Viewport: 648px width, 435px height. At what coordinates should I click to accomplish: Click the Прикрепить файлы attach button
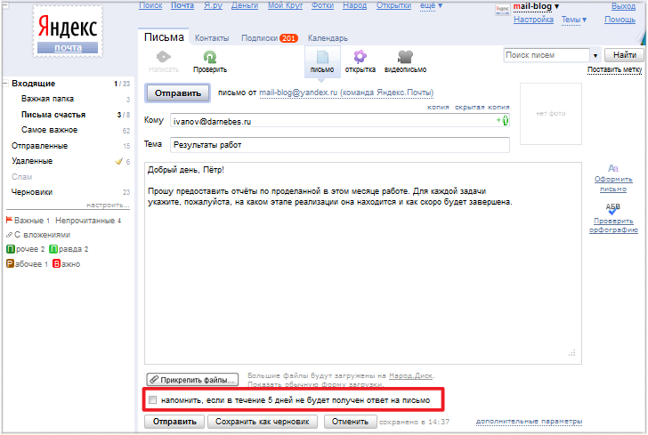click(x=192, y=380)
